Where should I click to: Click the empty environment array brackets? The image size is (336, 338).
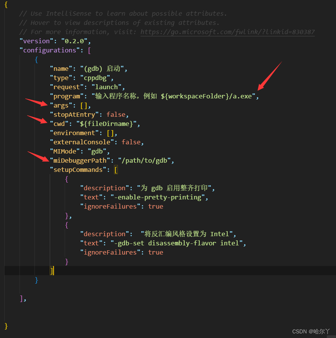pyautogui.click(x=110, y=133)
